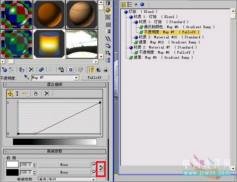Toggle the second map enable checkbox
Viewport: 237px width, 182px height.
(94, 172)
